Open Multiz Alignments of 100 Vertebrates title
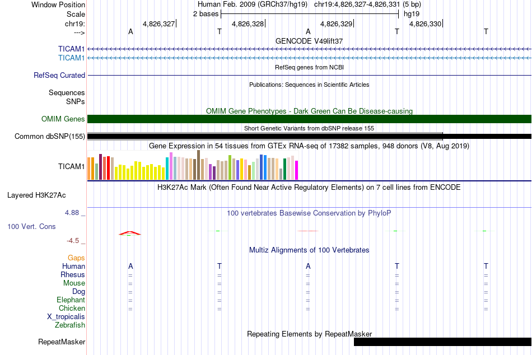Screen dimensions: 532x355 coord(309,250)
